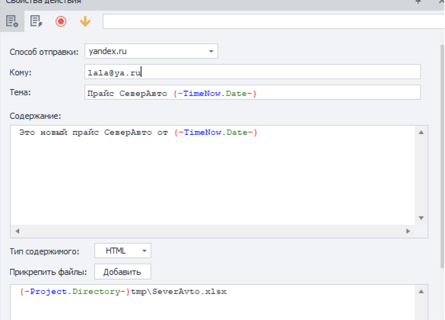Click the Добавить button to attach files
The height and width of the screenshot is (320, 445).
(x=122, y=272)
